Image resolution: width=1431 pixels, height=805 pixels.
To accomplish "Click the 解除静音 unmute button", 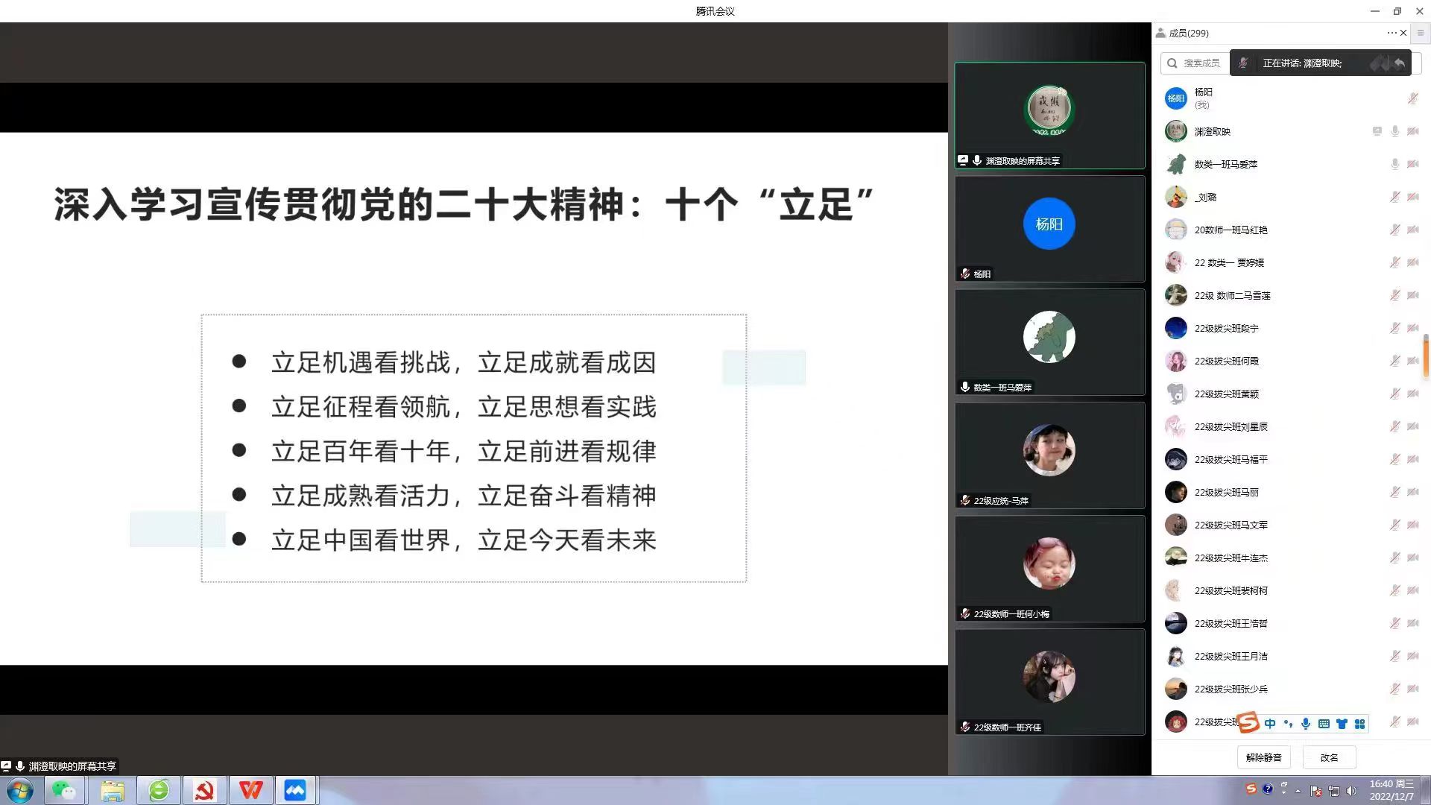I will (1263, 757).
